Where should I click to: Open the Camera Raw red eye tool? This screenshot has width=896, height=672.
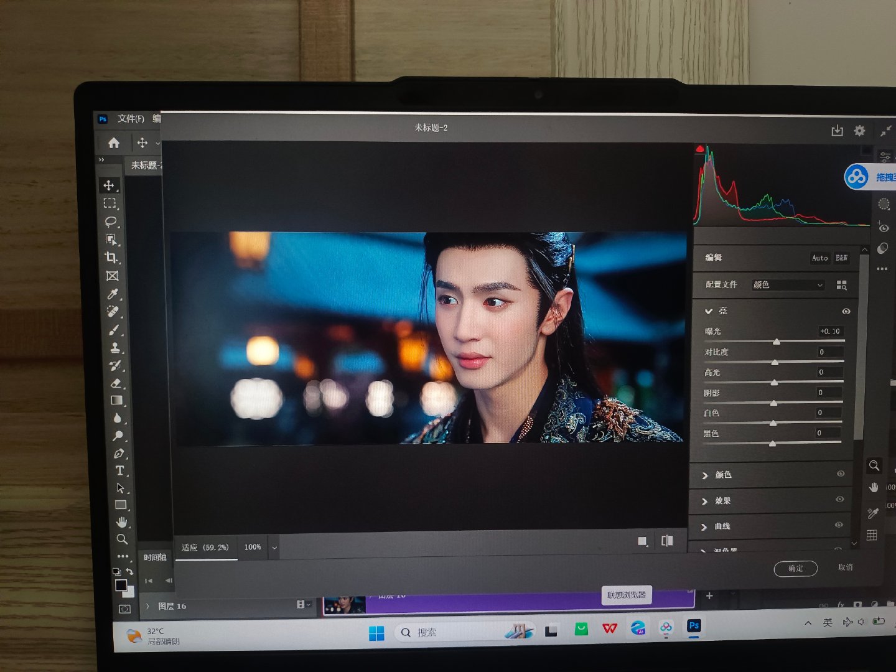coord(884,226)
